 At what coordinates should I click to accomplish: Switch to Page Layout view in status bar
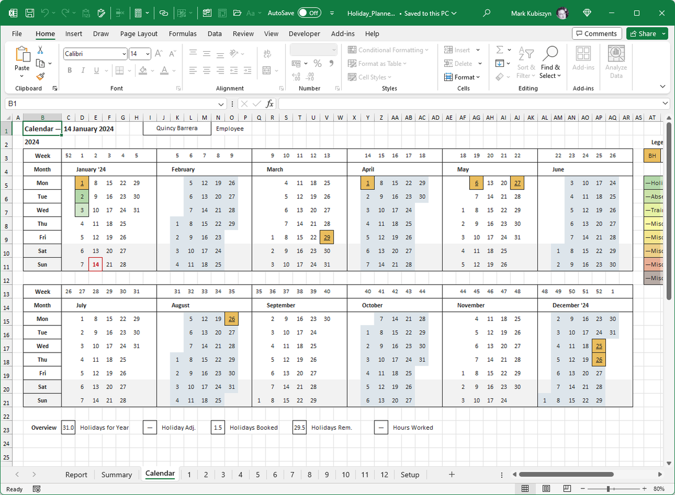[x=546, y=488]
